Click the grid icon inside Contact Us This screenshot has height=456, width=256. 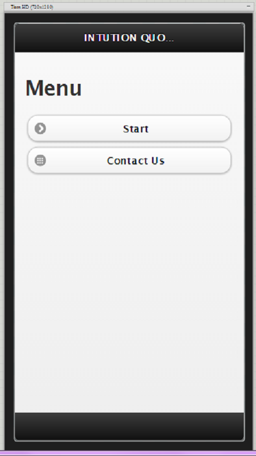point(41,161)
